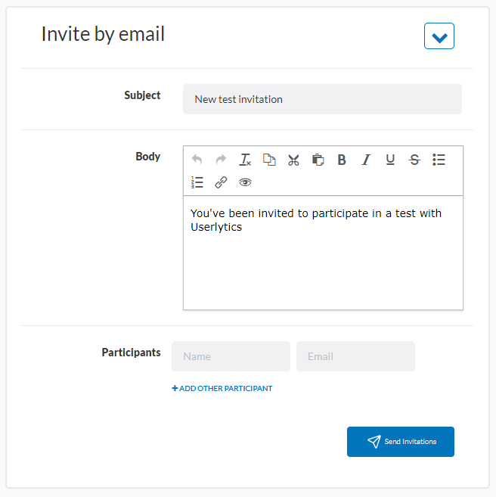This screenshot has width=496, height=497.
Task: Toggle preview with the eye icon
Action: pos(245,182)
